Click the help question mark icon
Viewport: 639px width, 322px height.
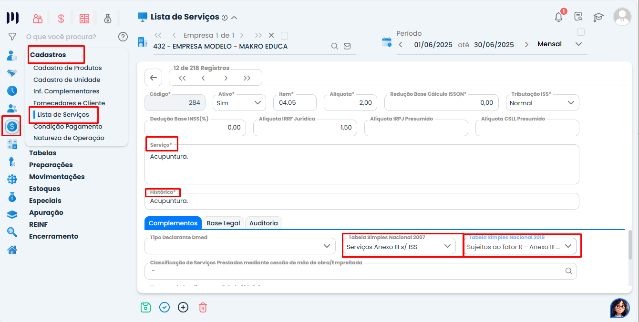point(123,37)
